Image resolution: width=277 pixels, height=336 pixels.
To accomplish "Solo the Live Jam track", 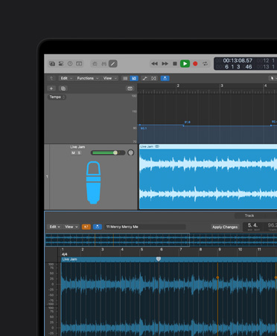I will (79, 152).
